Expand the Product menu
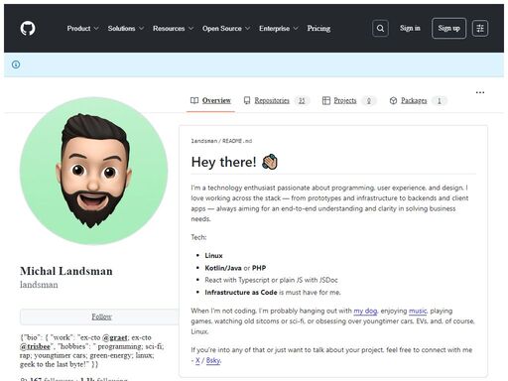 [82, 29]
